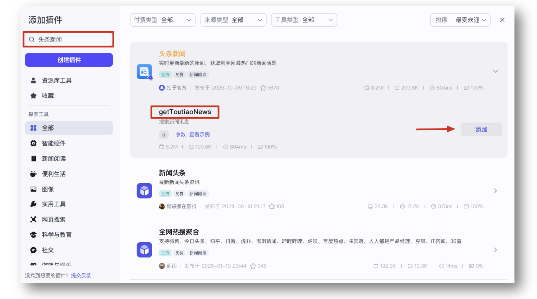Click the q parameter tag
The height and width of the screenshot is (299, 537).
point(164,135)
